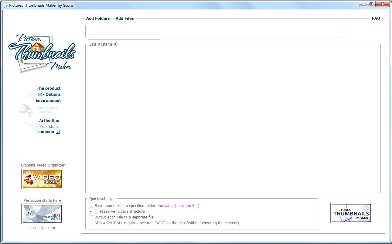Screen dimensions: 392x244
Task: Enable Output each Tile to a separate file
Action: coord(91,217)
